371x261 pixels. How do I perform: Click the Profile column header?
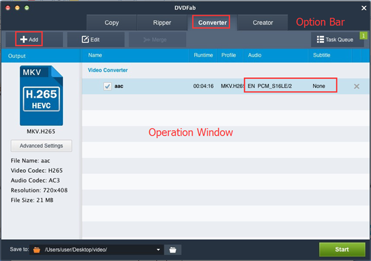pyautogui.click(x=229, y=55)
